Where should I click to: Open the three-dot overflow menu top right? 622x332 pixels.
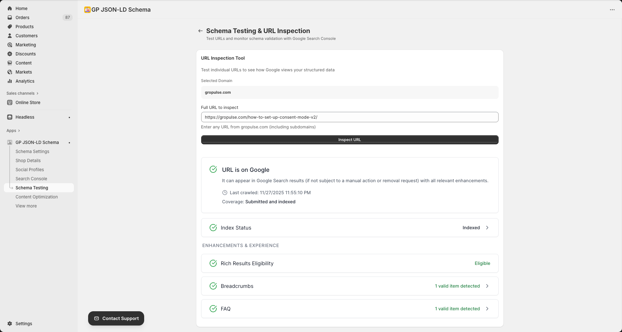pos(612,10)
